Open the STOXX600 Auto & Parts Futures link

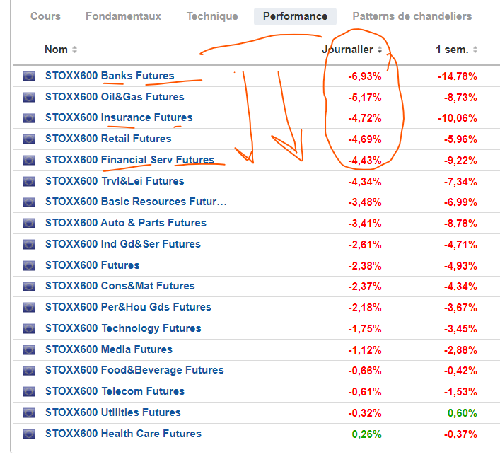tap(125, 223)
